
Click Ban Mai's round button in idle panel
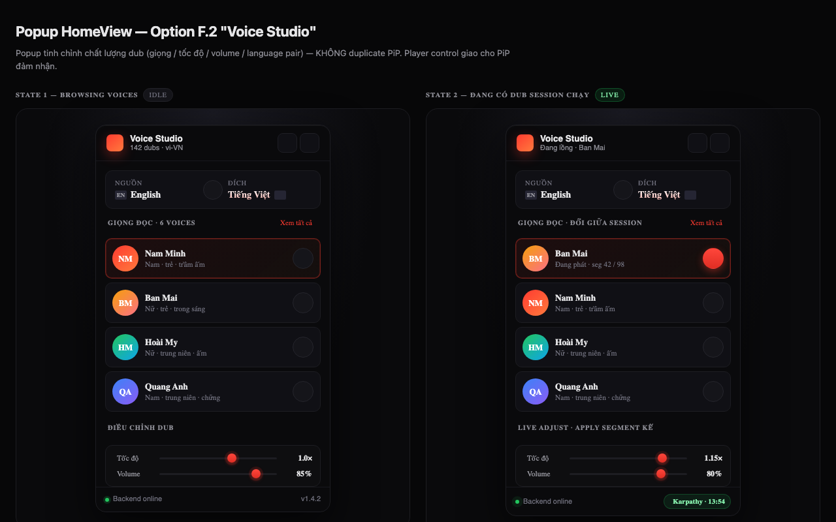coord(303,303)
